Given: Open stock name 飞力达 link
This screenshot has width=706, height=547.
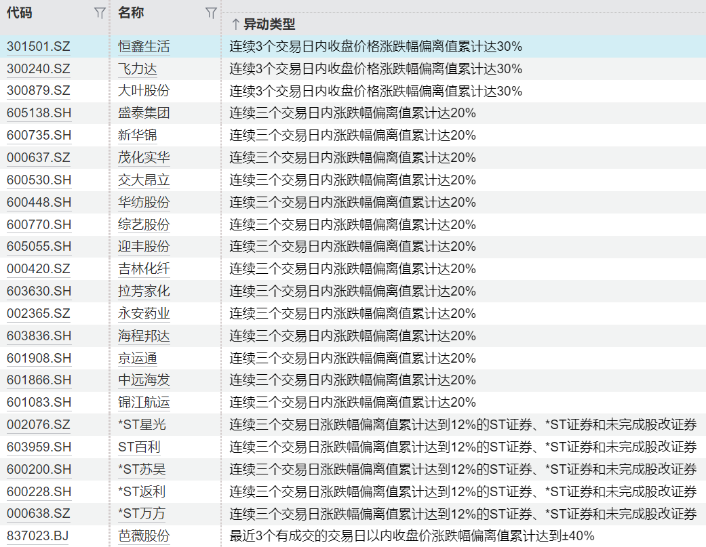Looking at the screenshot, I should click(x=137, y=69).
